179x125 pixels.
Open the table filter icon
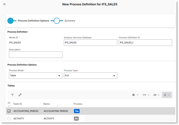pos(13,95)
